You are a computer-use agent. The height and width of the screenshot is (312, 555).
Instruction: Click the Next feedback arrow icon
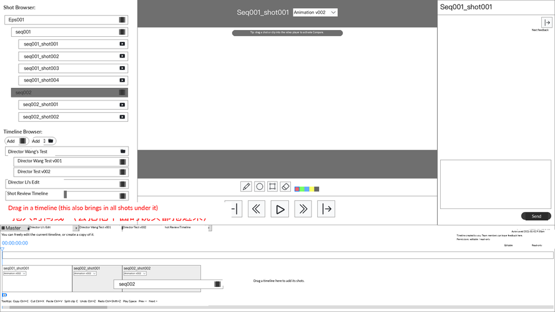(x=547, y=22)
